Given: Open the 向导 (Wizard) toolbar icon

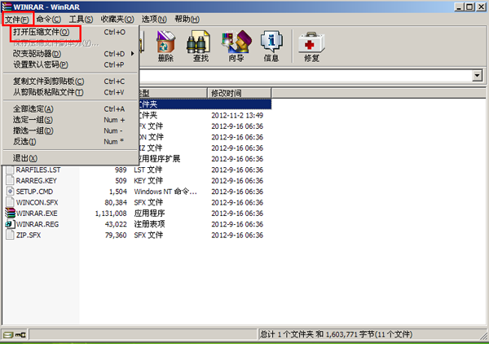Looking at the screenshot, I should pyautogui.click(x=236, y=46).
